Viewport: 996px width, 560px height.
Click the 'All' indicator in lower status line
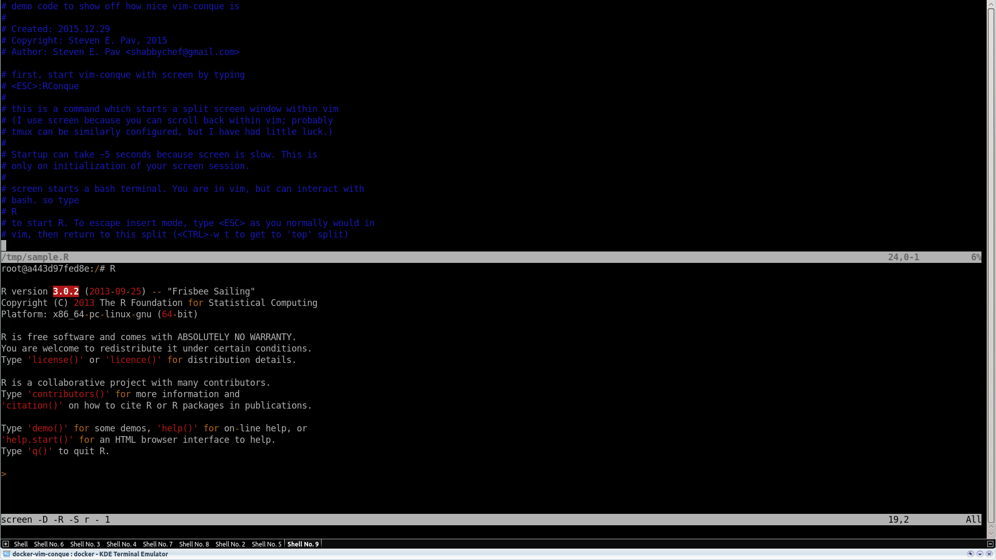coord(974,520)
